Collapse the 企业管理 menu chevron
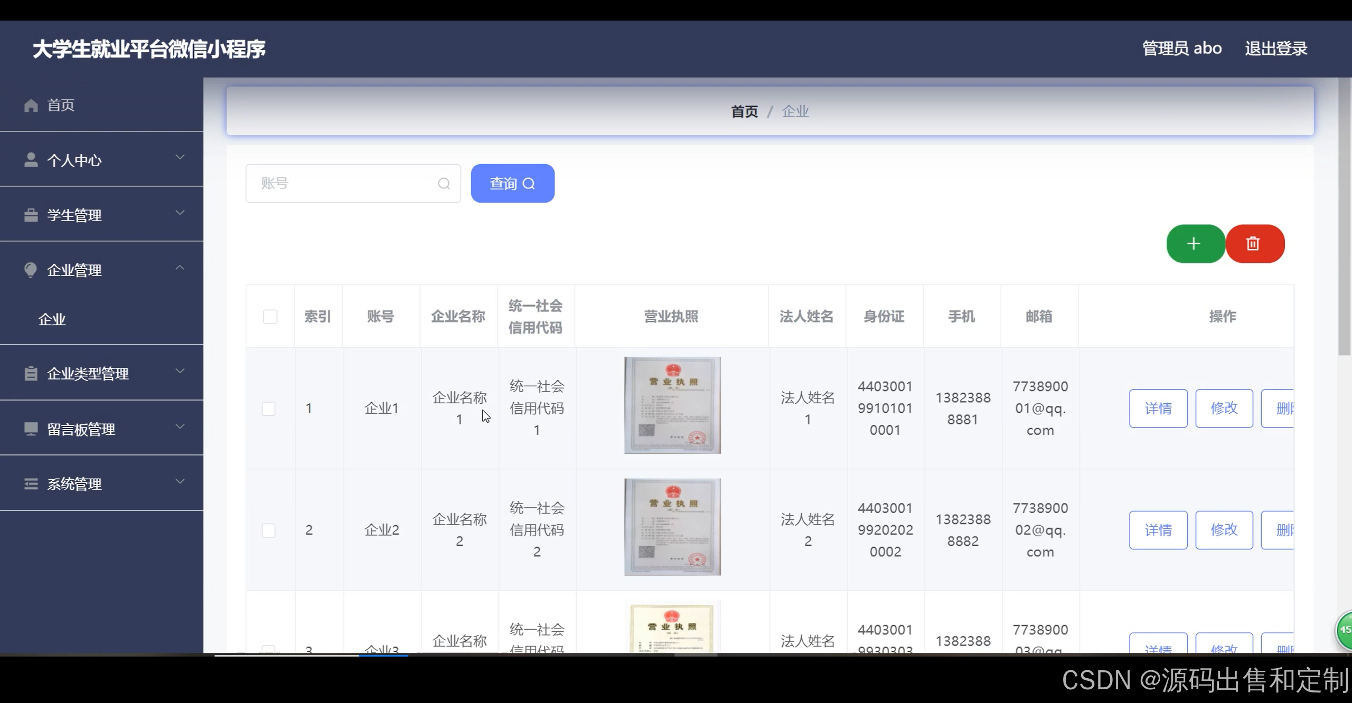Viewport: 1352px width, 703px height. point(180,267)
